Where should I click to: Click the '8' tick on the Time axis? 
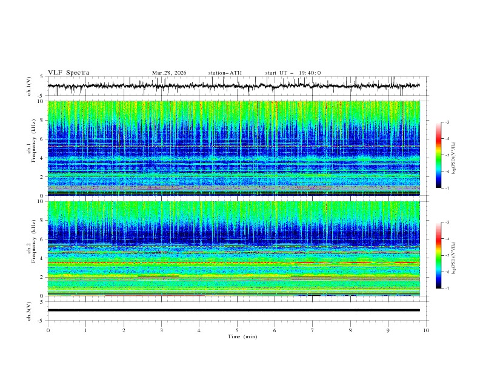(350, 330)
